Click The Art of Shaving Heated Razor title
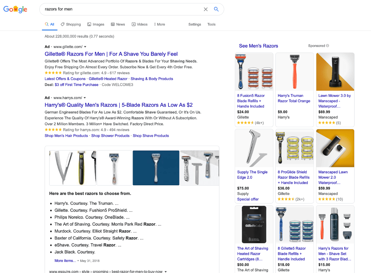This screenshot has height=273, width=371. click(253, 254)
